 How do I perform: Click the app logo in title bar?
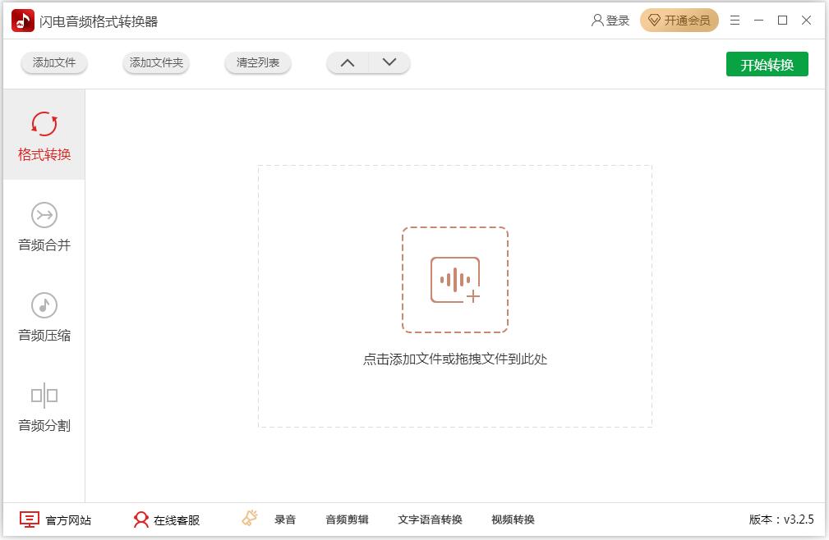click(x=23, y=21)
